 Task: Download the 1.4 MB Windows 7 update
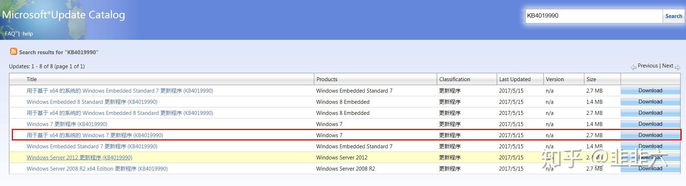(650, 124)
